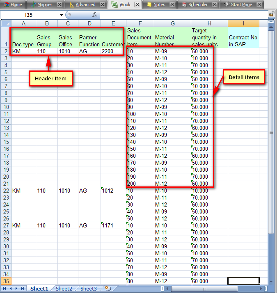Jump to first sheet with navigation arrow
Viewport: 277px width, 293px height.
point(5,288)
